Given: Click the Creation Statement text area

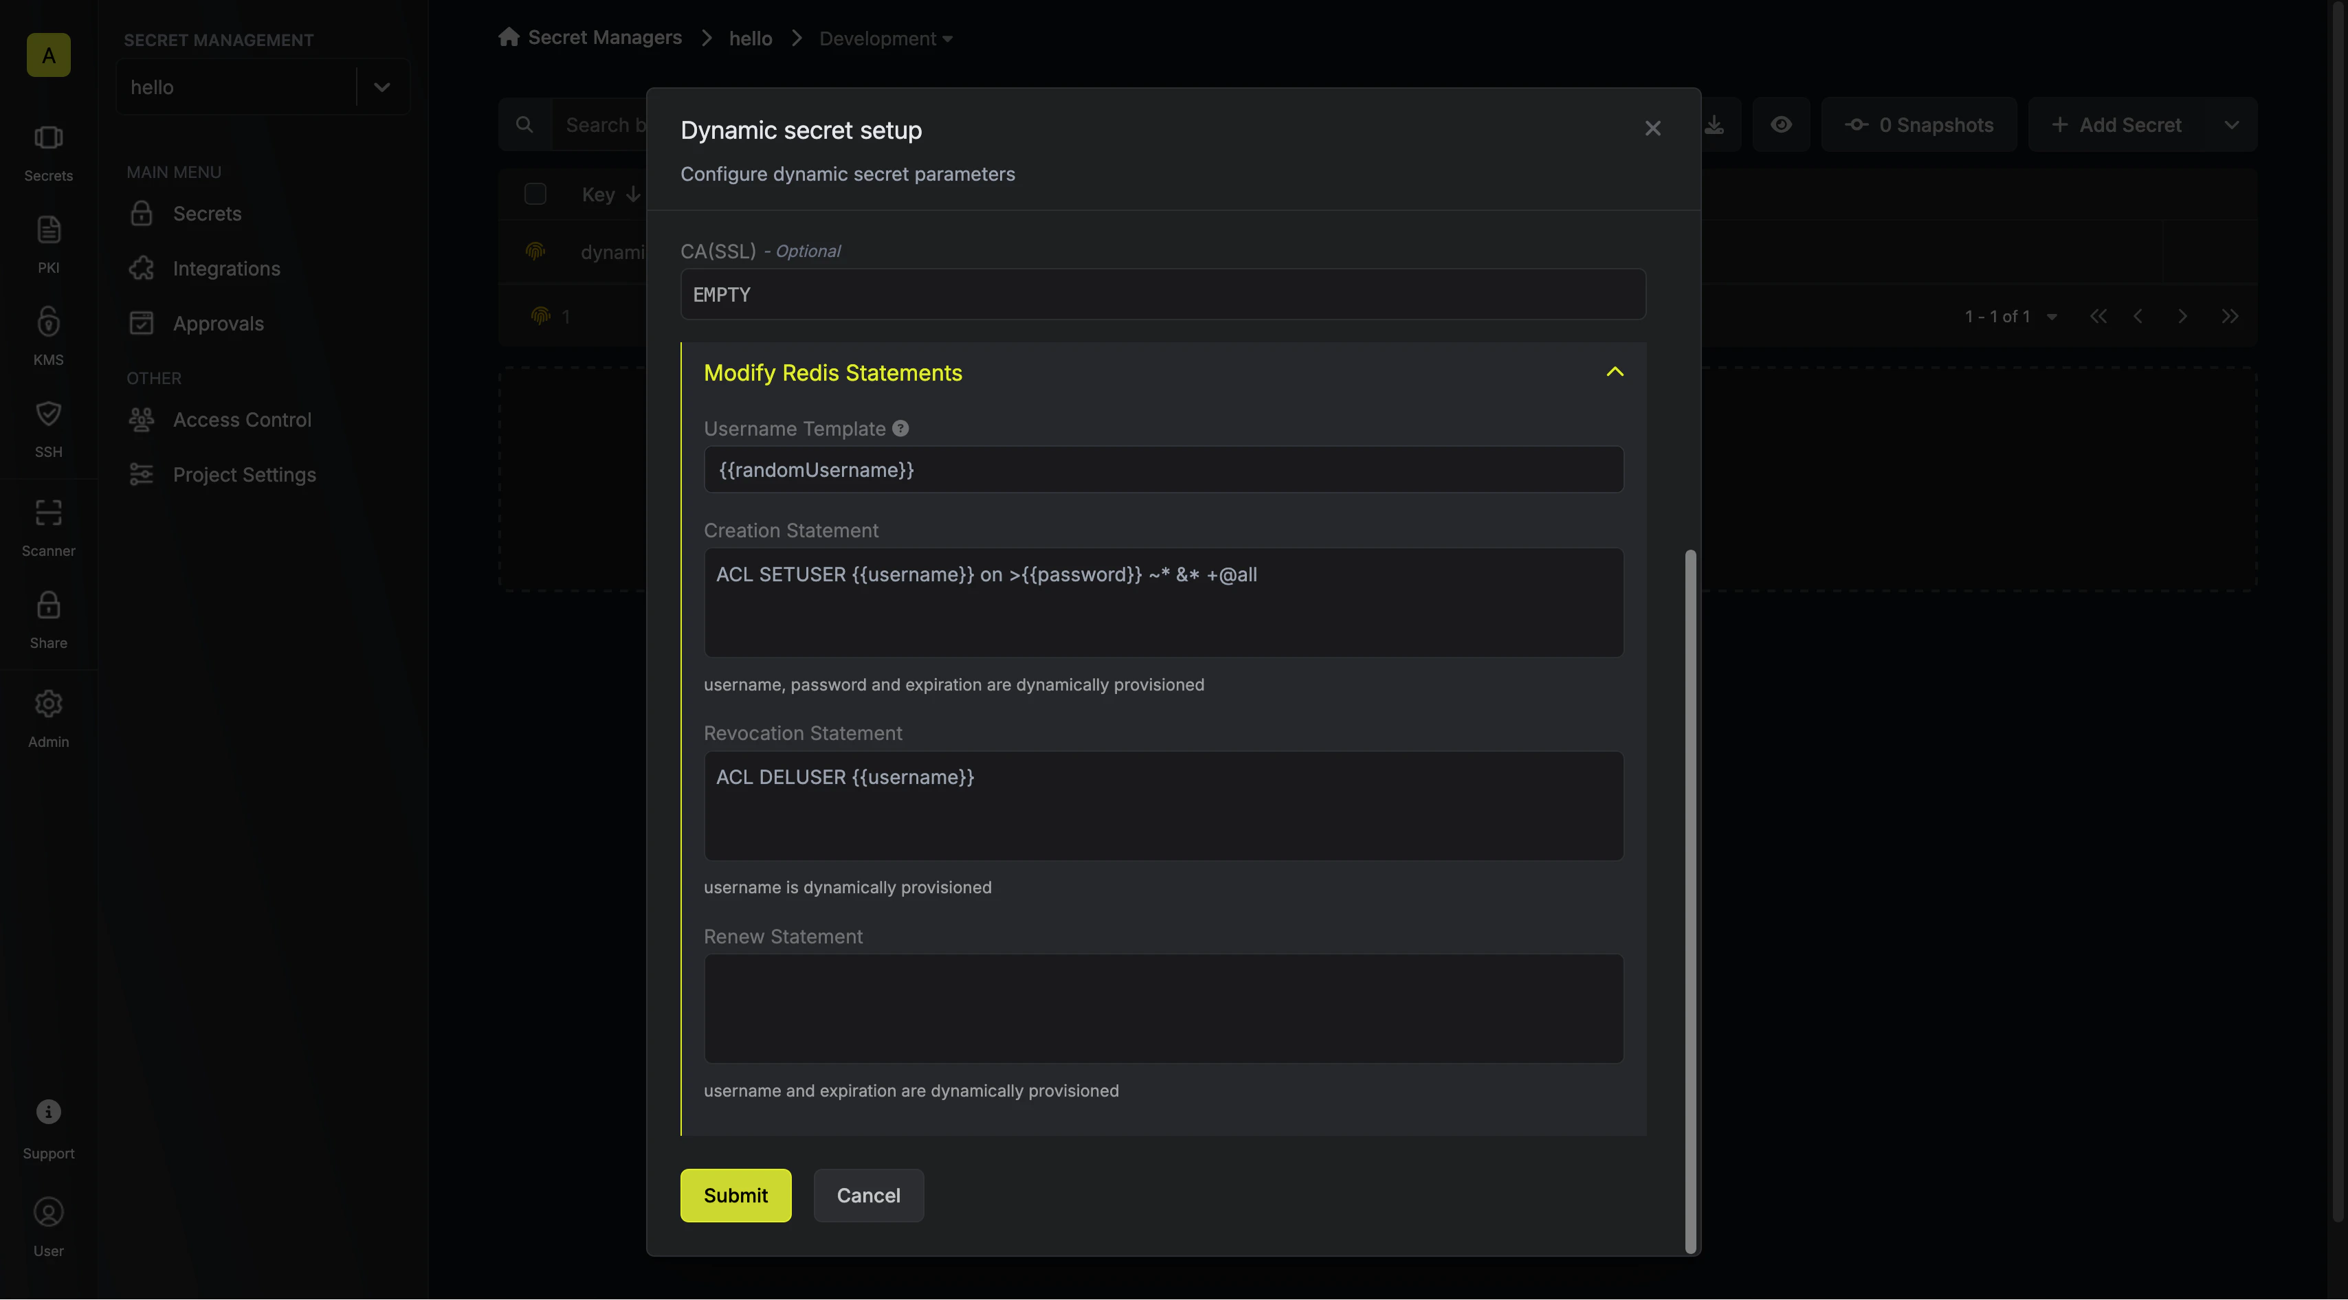Looking at the screenshot, I should (x=1163, y=602).
